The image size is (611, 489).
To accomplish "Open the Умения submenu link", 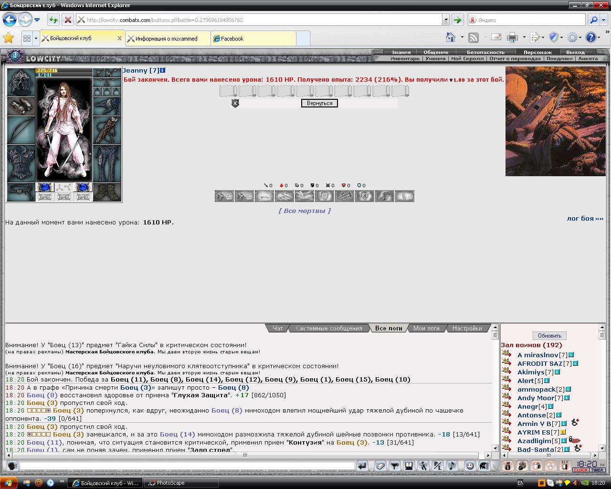I will pos(435,58).
